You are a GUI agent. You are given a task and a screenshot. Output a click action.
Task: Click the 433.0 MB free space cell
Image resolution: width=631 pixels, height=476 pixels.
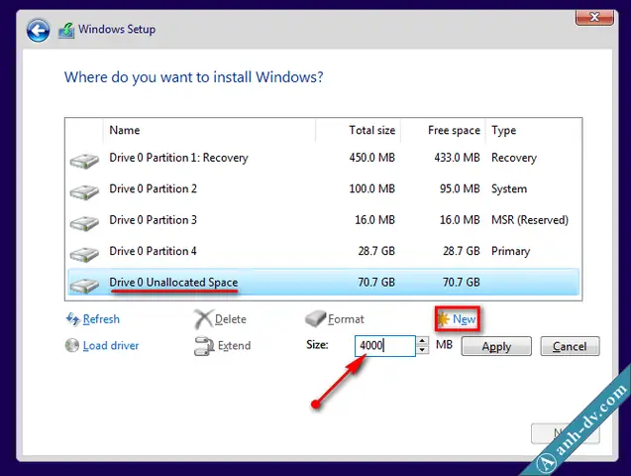coord(458,158)
